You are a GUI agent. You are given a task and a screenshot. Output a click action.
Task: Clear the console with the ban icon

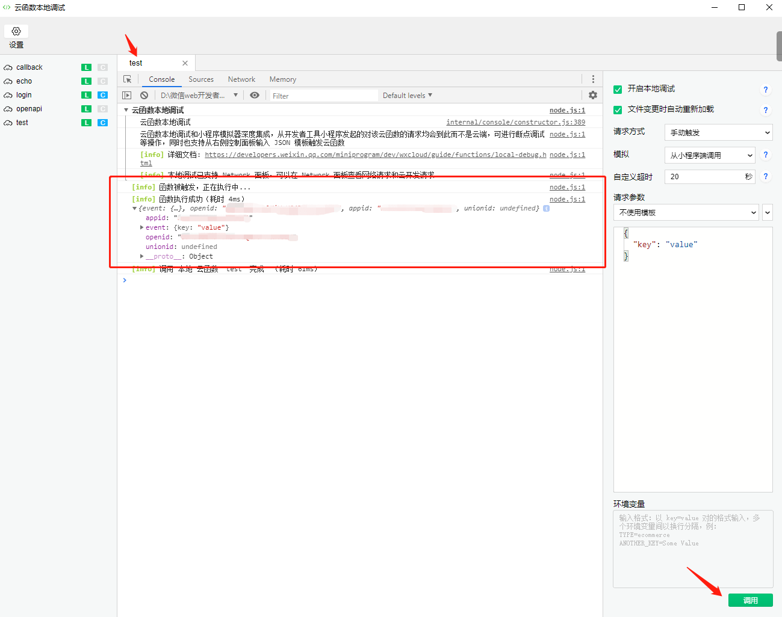point(144,95)
